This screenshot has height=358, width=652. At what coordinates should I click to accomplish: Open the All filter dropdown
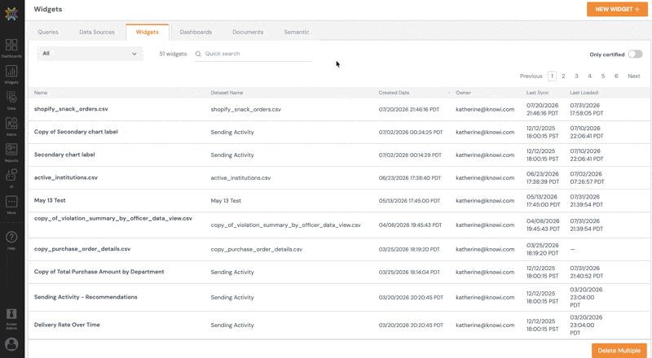(x=90, y=54)
